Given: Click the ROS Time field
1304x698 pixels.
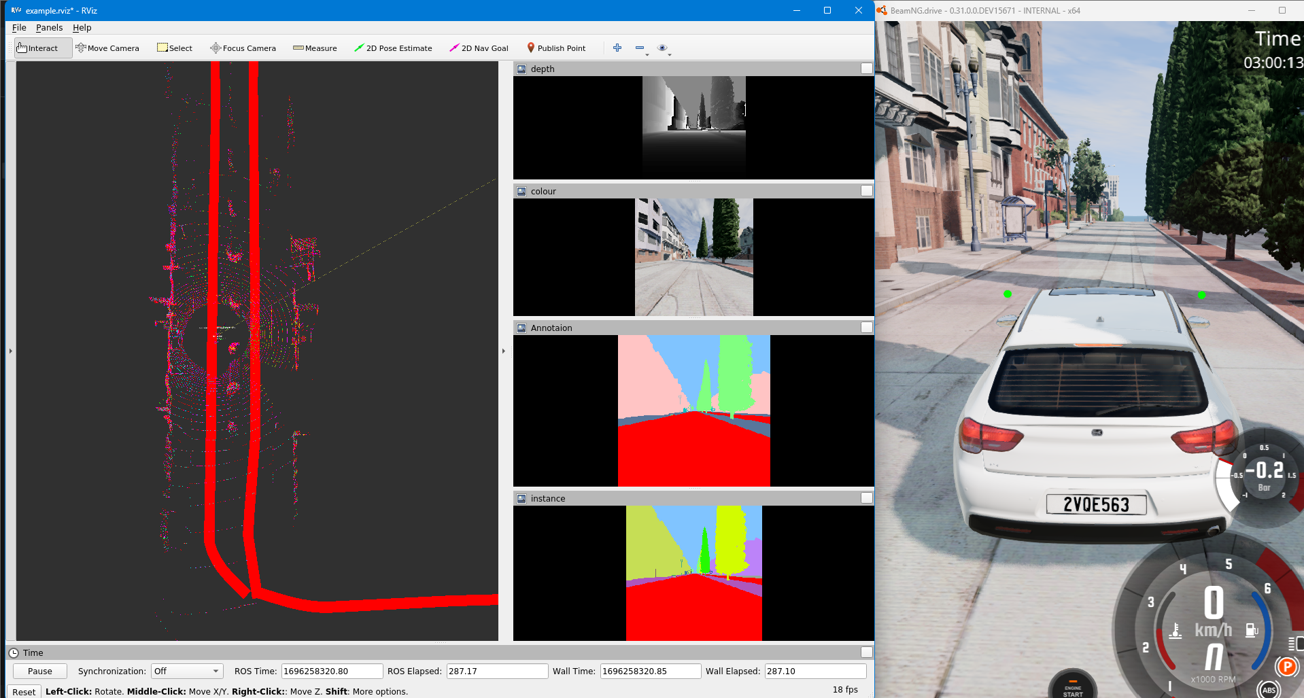Looking at the screenshot, I should click(332, 671).
